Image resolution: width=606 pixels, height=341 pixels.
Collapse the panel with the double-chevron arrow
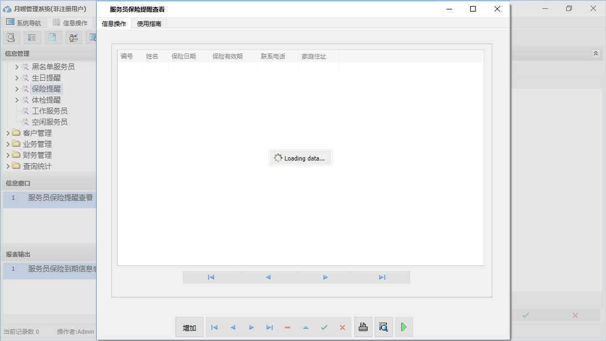596,54
